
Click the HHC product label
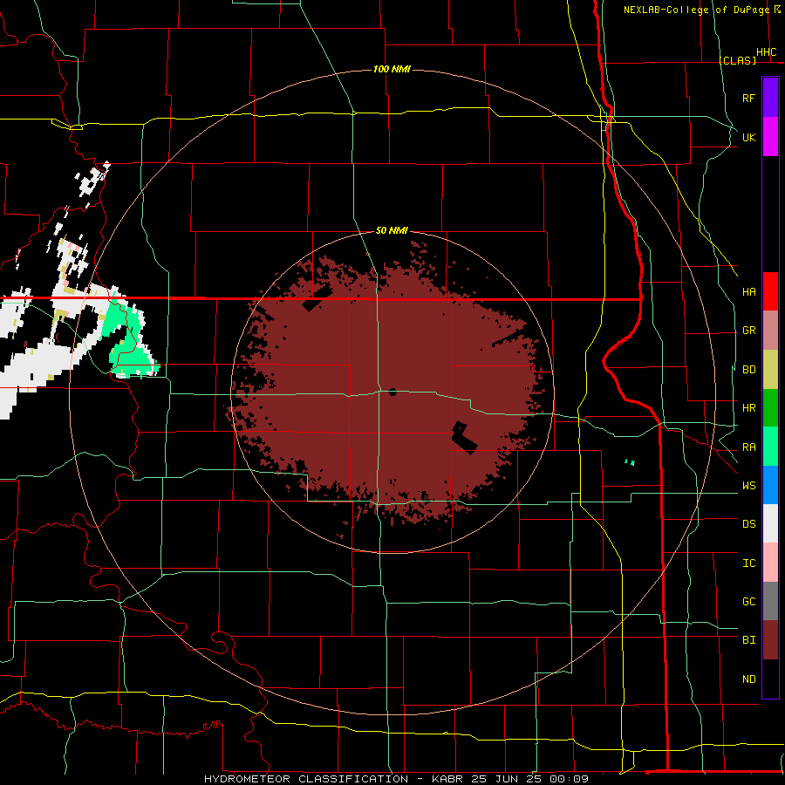pyautogui.click(x=766, y=52)
